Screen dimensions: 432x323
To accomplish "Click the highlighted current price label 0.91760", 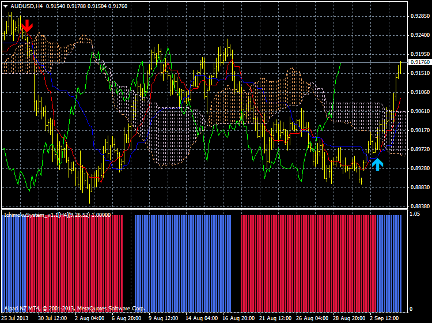I will pyautogui.click(x=420, y=62).
